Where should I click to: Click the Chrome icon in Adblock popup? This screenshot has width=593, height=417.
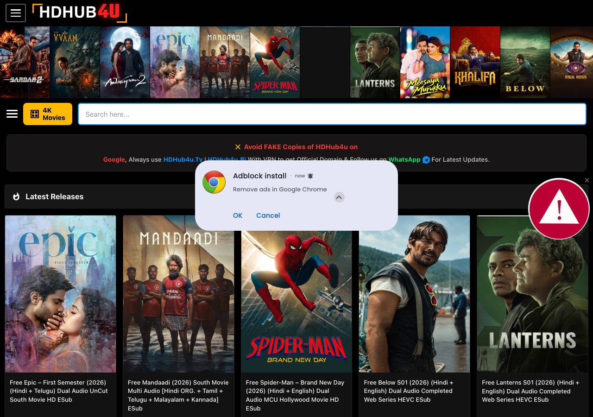click(x=214, y=182)
